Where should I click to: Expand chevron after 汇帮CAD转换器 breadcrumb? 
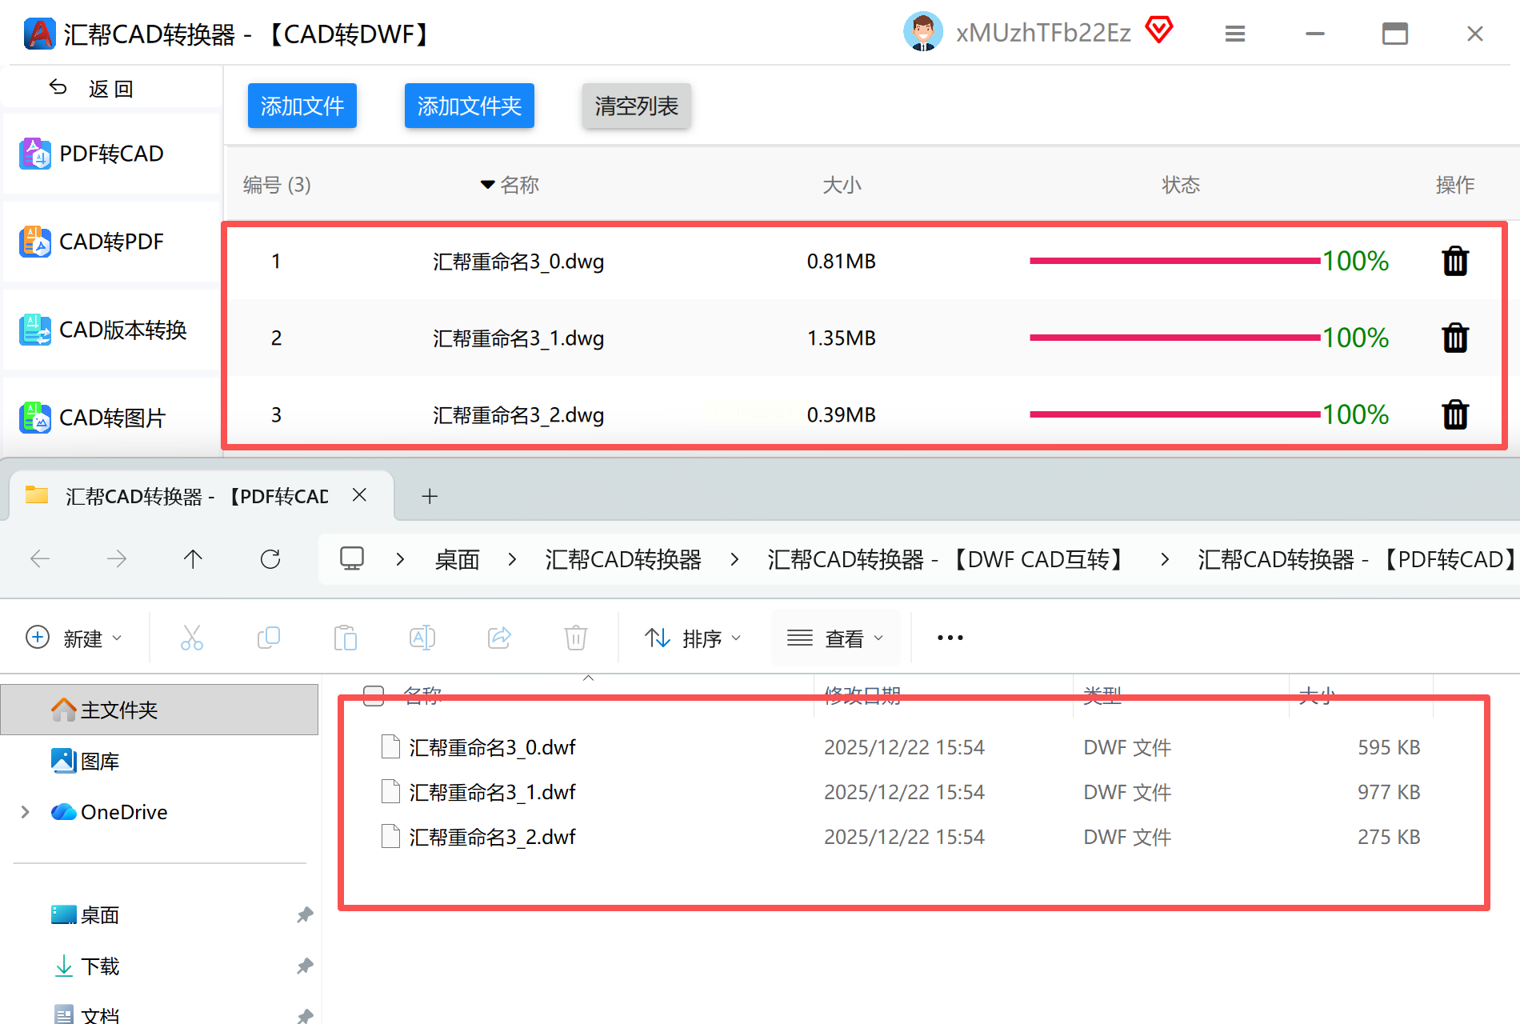click(x=734, y=559)
